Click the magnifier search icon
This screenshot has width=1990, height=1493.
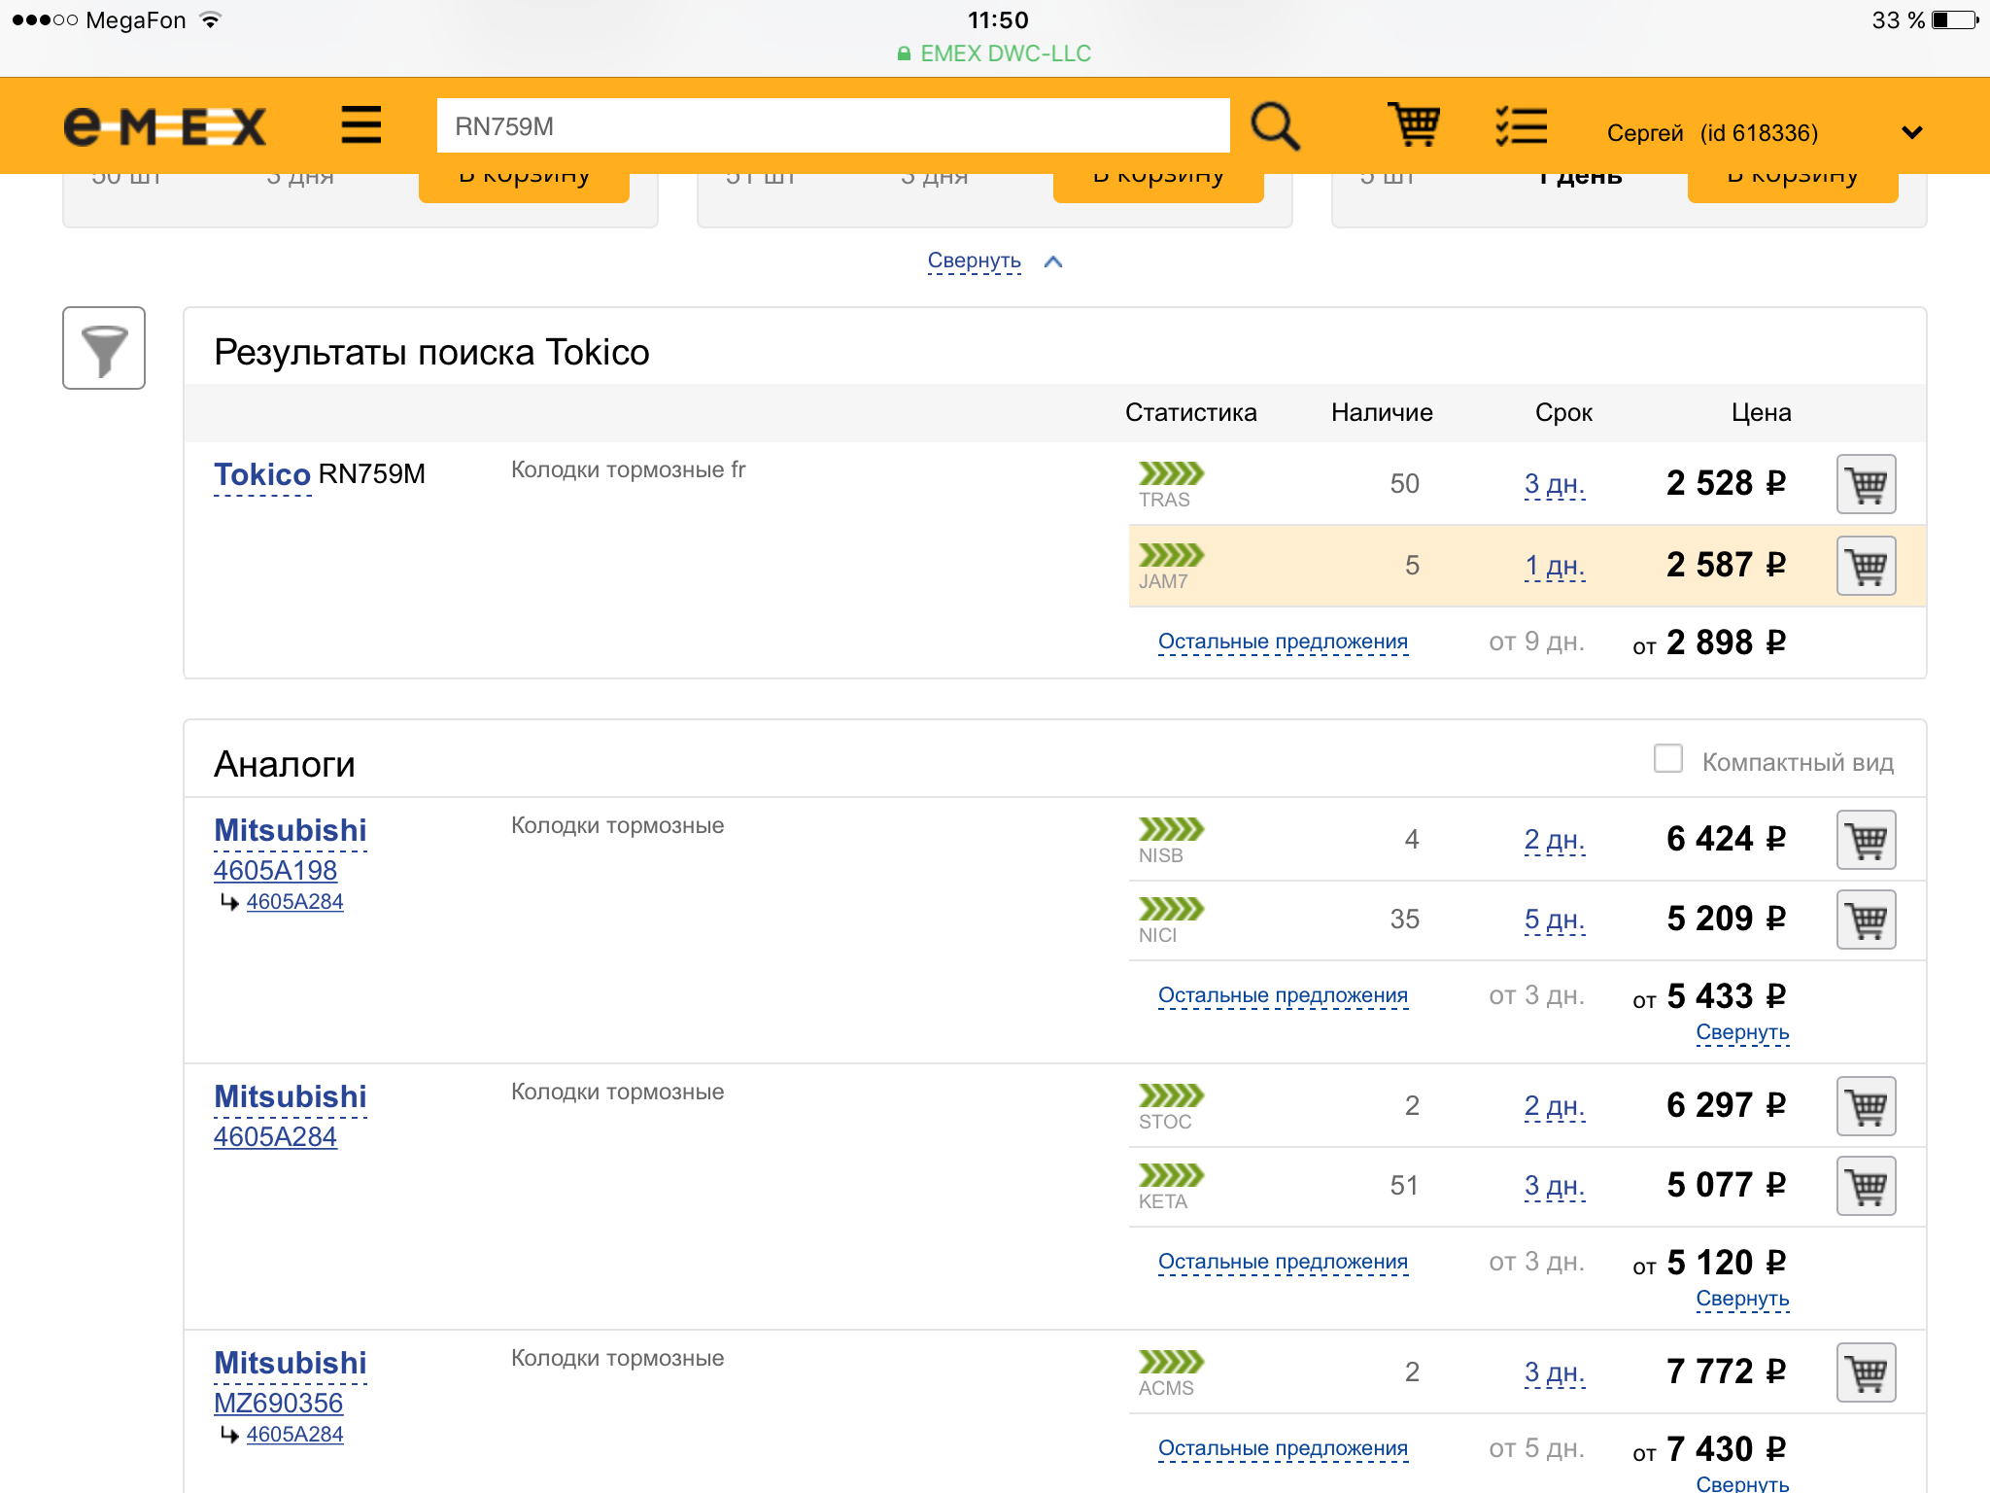tap(1274, 126)
